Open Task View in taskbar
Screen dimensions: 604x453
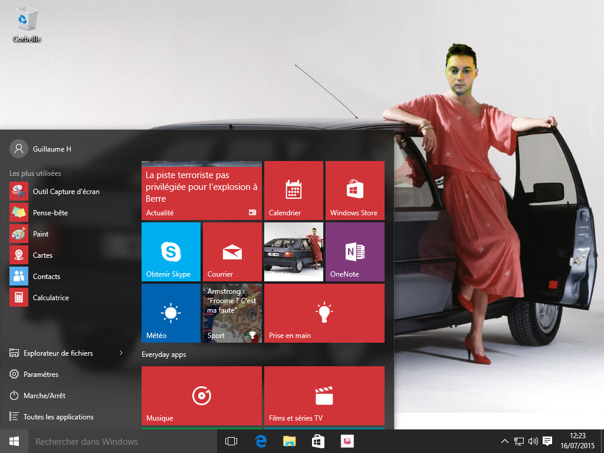[231, 441]
